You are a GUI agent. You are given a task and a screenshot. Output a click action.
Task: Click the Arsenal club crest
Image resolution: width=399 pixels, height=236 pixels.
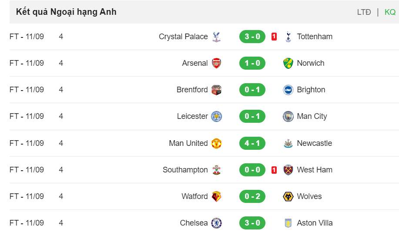[217, 63]
